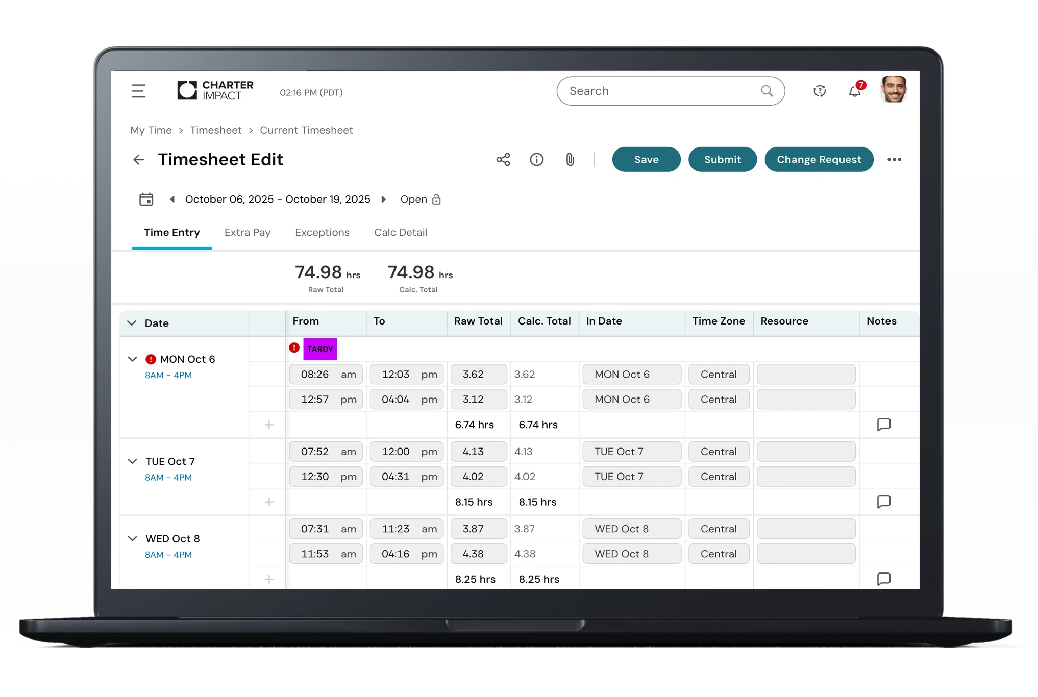Viewport: 1038px width, 697px height.
Task: Open the hamburger navigation menu
Action: click(x=138, y=91)
